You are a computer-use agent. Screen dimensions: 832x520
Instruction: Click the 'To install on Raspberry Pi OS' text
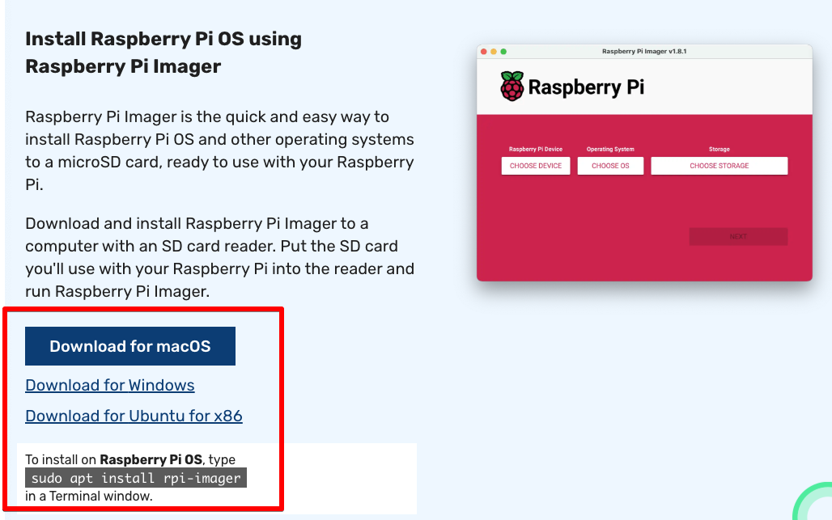coord(113,459)
